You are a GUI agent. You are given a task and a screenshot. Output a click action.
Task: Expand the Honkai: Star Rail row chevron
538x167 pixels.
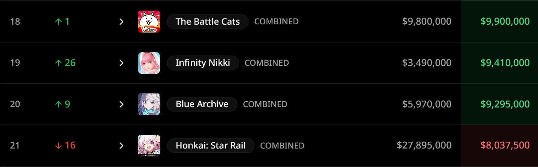pyautogui.click(x=121, y=145)
